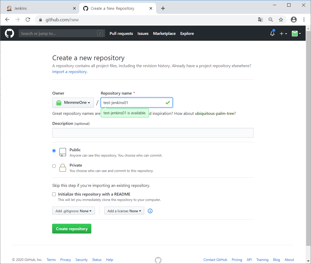
Task: Click the slash shortcut icon in search box
Action: (x=100, y=33)
